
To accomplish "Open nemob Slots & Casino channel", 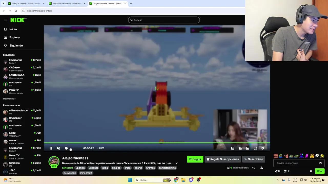I will [x=22, y=142].
